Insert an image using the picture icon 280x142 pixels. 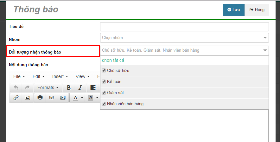pos(27,98)
